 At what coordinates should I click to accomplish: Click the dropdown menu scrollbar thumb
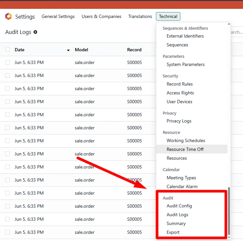[229, 211]
